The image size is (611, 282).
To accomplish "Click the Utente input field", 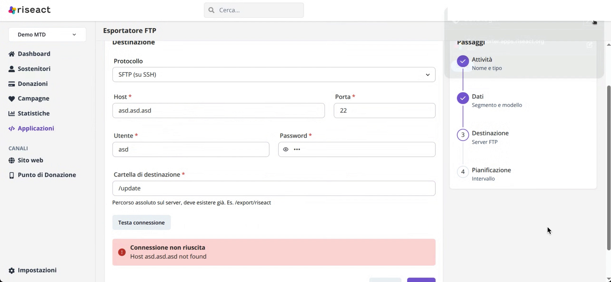I will click(191, 150).
